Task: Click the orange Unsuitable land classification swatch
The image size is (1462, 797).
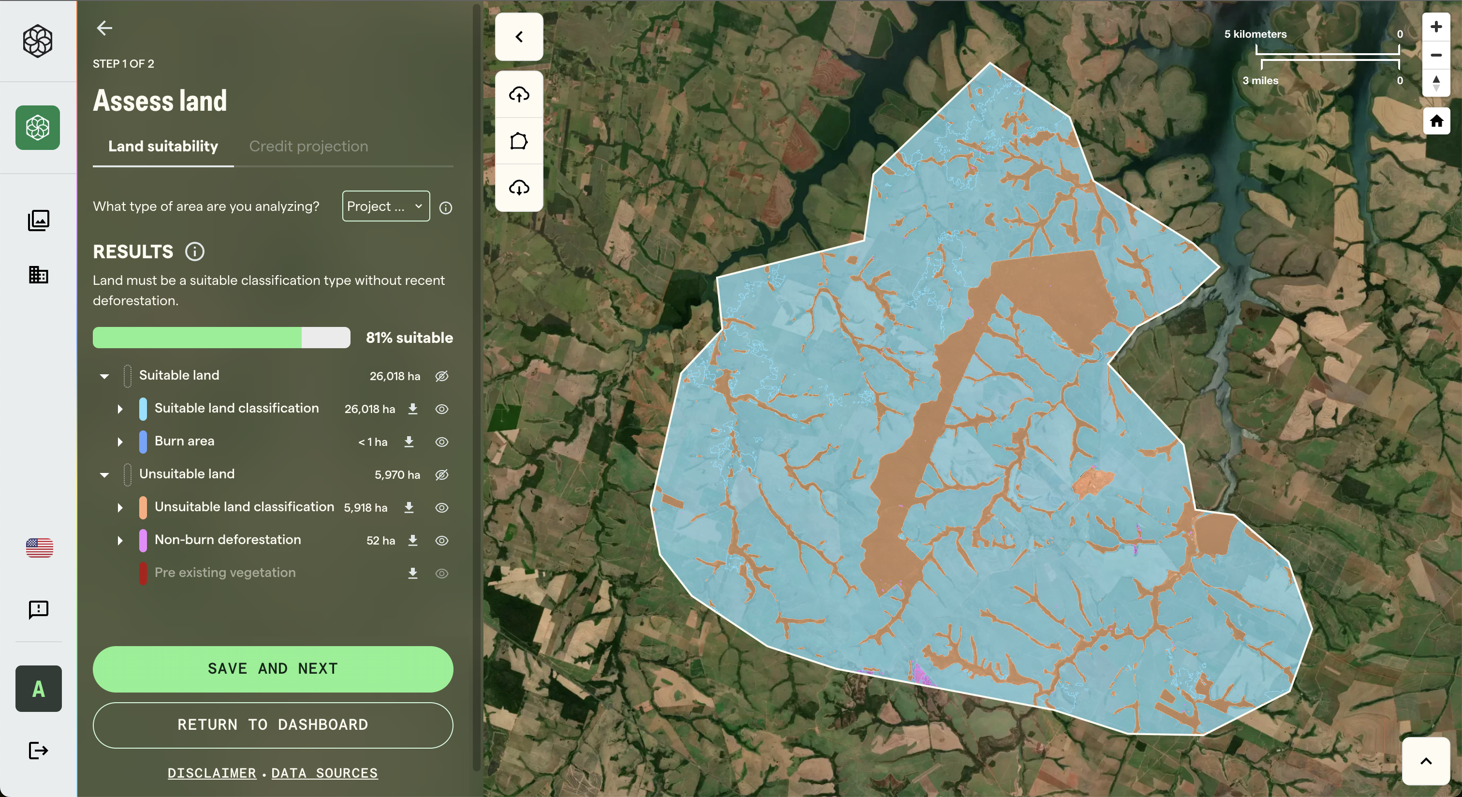Action: point(143,507)
